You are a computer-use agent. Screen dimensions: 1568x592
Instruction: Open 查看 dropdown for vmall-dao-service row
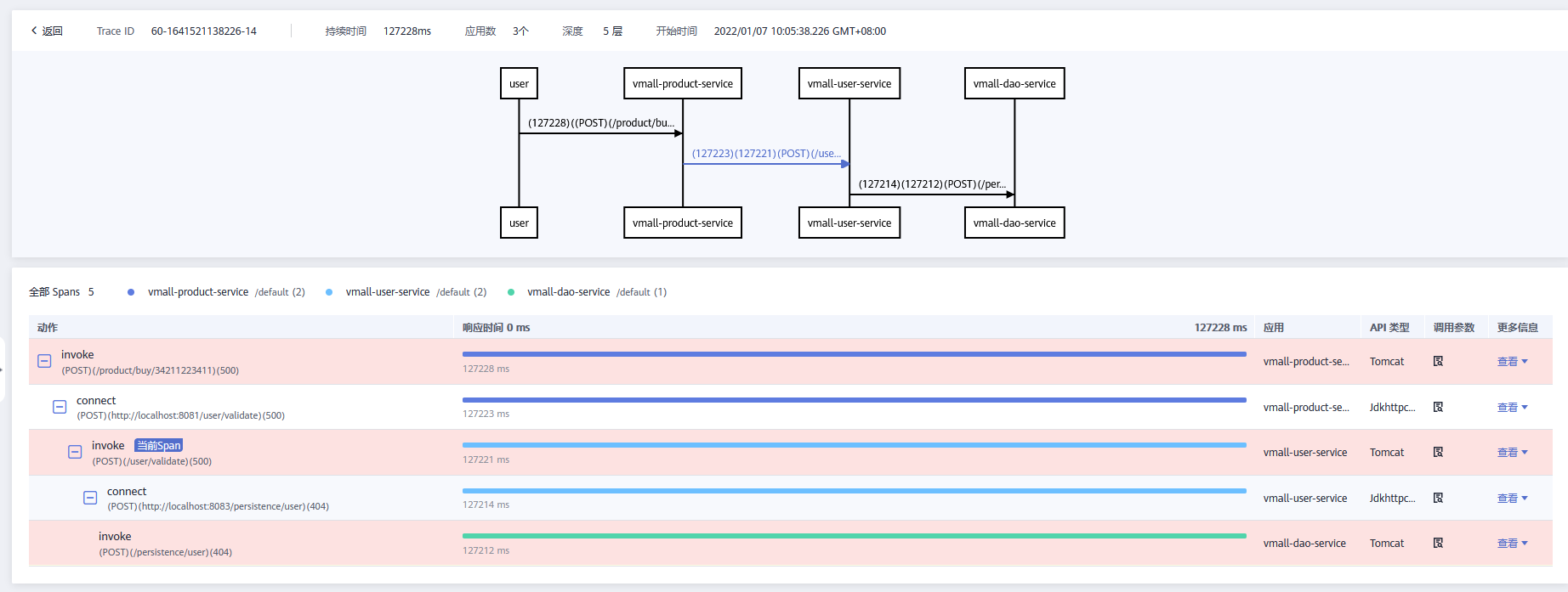[x=1512, y=544]
